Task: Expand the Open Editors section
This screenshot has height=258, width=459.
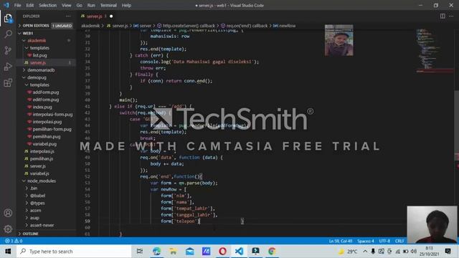Action: pyautogui.click(x=45, y=26)
